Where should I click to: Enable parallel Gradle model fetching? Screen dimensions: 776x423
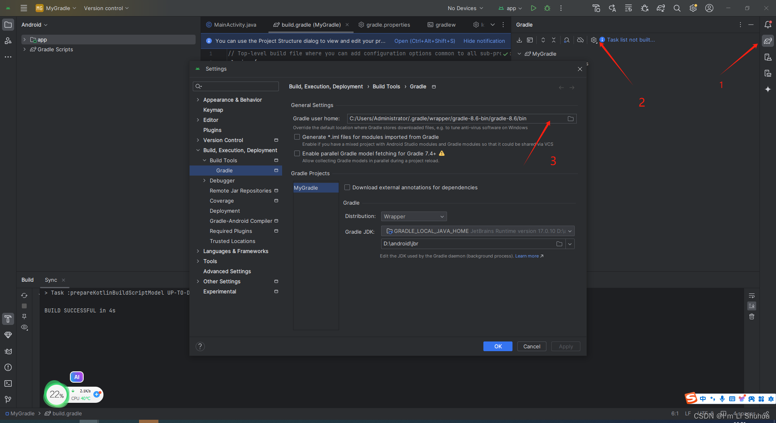tap(297, 153)
